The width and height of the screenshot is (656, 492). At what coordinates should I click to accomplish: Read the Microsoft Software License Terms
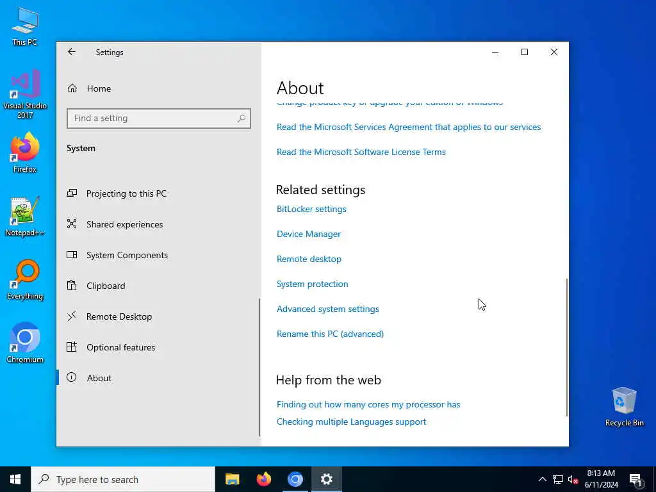click(361, 152)
